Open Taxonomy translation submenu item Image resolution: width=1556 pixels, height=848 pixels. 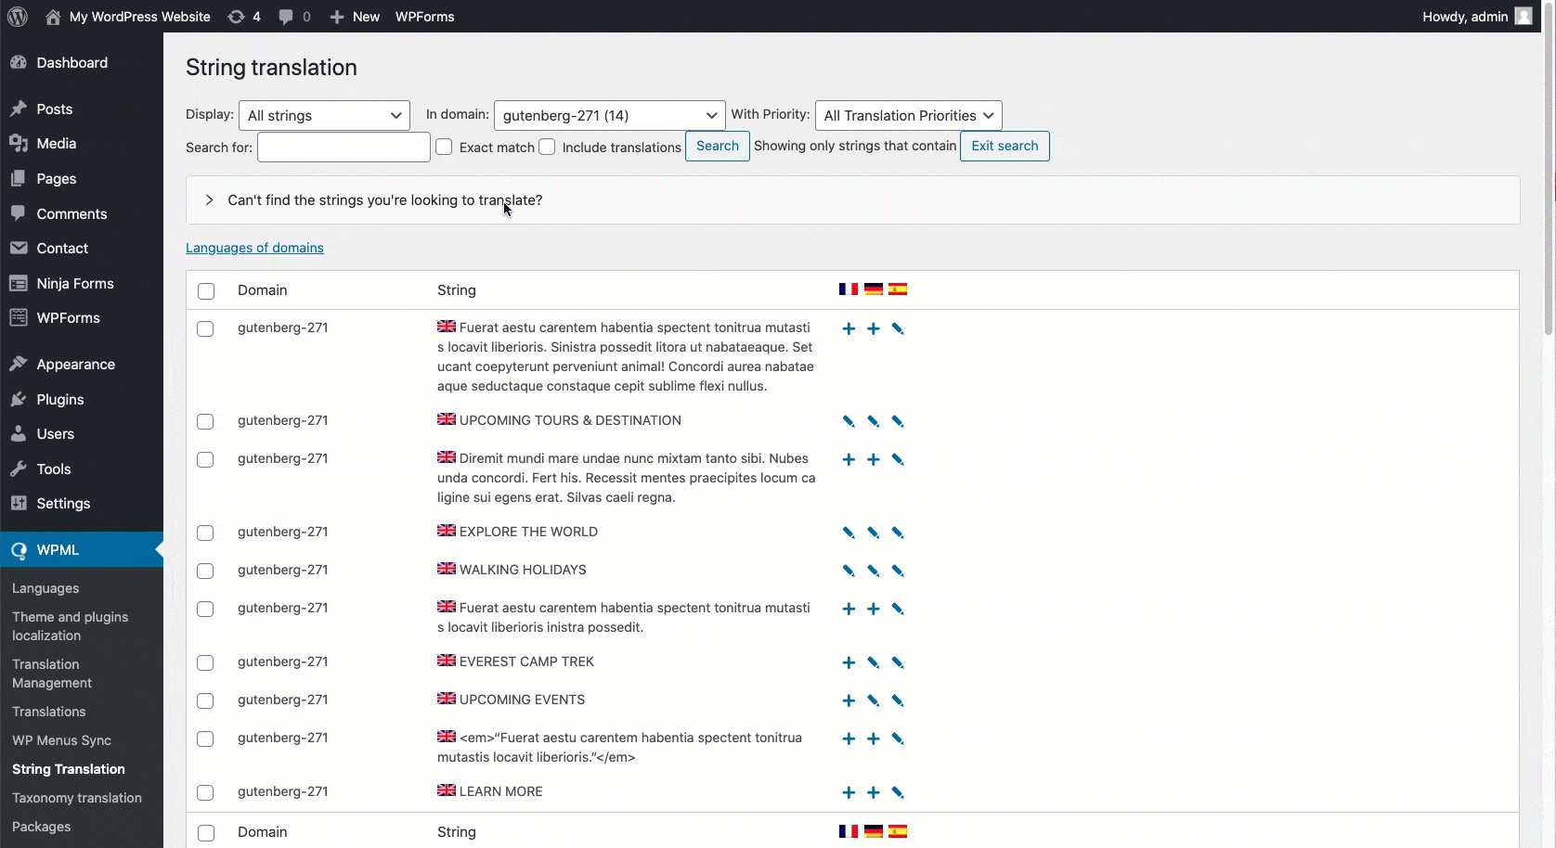[x=77, y=798]
